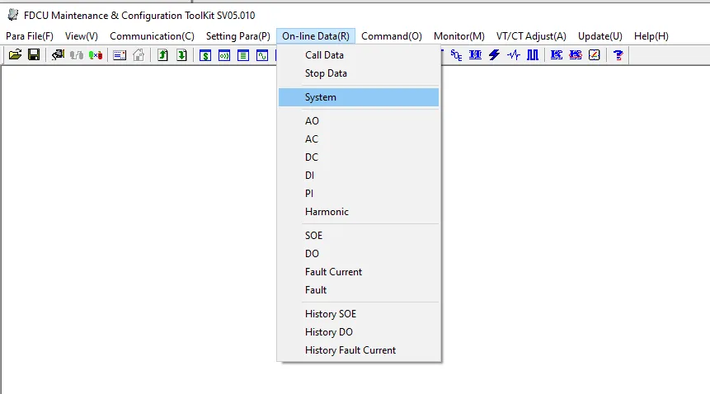This screenshot has width=710, height=394.
Task: Open the Monitor(M) menu
Action: coord(459,36)
